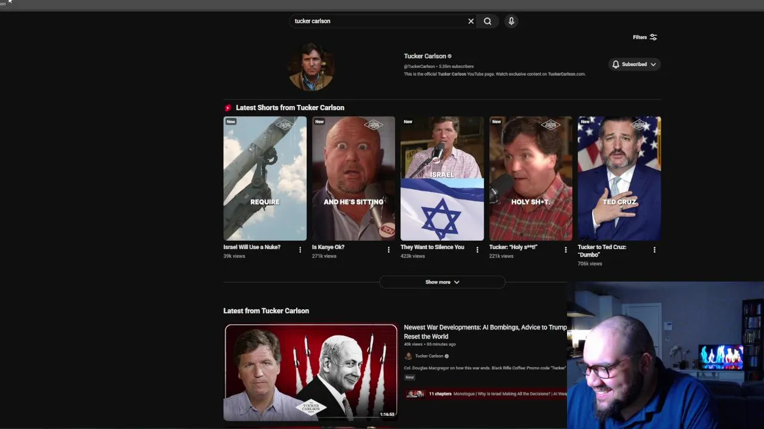This screenshot has width=764, height=429.
Task: Click the Shorts icon beside Latest Shorts heading
Action: [x=227, y=108]
